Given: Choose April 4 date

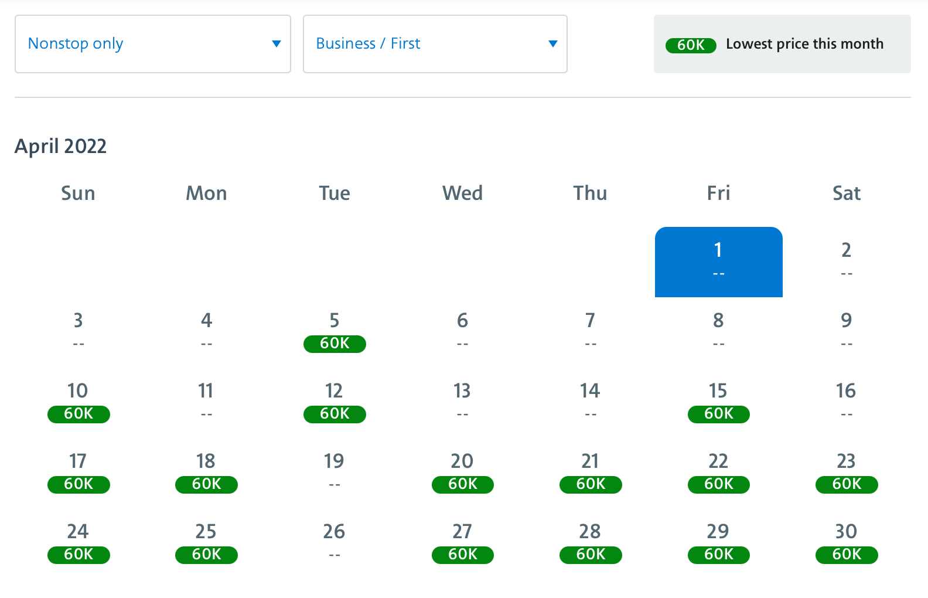Looking at the screenshot, I should click(x=206, y=332).
